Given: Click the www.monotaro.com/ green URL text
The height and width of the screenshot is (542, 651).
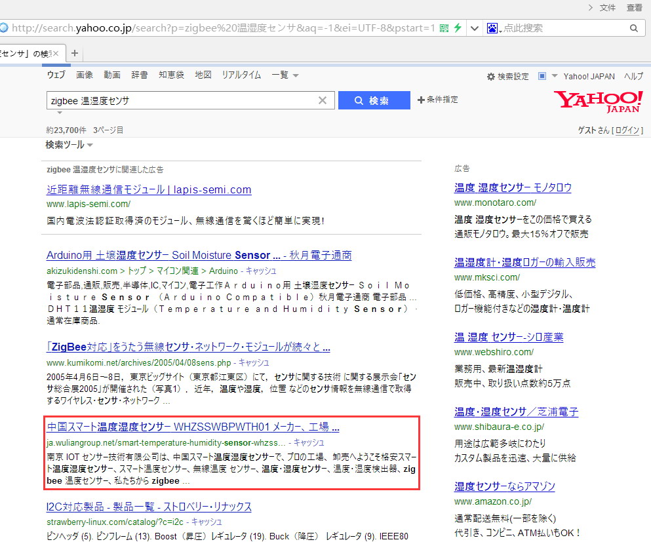Looking at the screenshot, I should coord(495,203).
